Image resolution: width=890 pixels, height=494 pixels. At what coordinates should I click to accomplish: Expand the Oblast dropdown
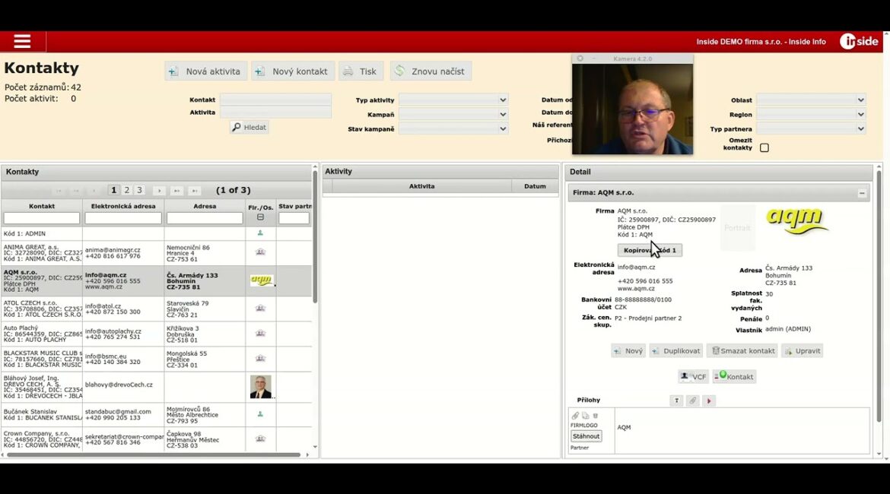pyautogui.click(x=811, y=100)
